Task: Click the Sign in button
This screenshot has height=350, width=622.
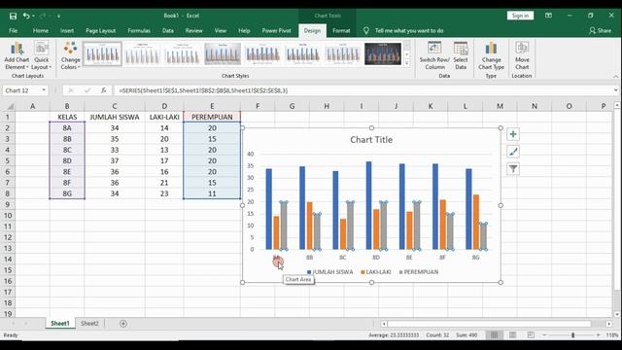Action: pyautogui.click(x=520, y=16)
